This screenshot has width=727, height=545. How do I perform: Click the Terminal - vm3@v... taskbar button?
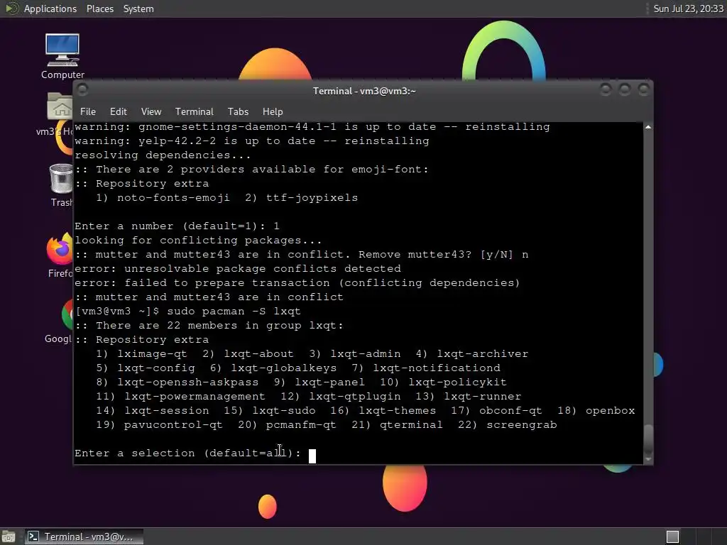pyautogui.click(x=84, y=536)
